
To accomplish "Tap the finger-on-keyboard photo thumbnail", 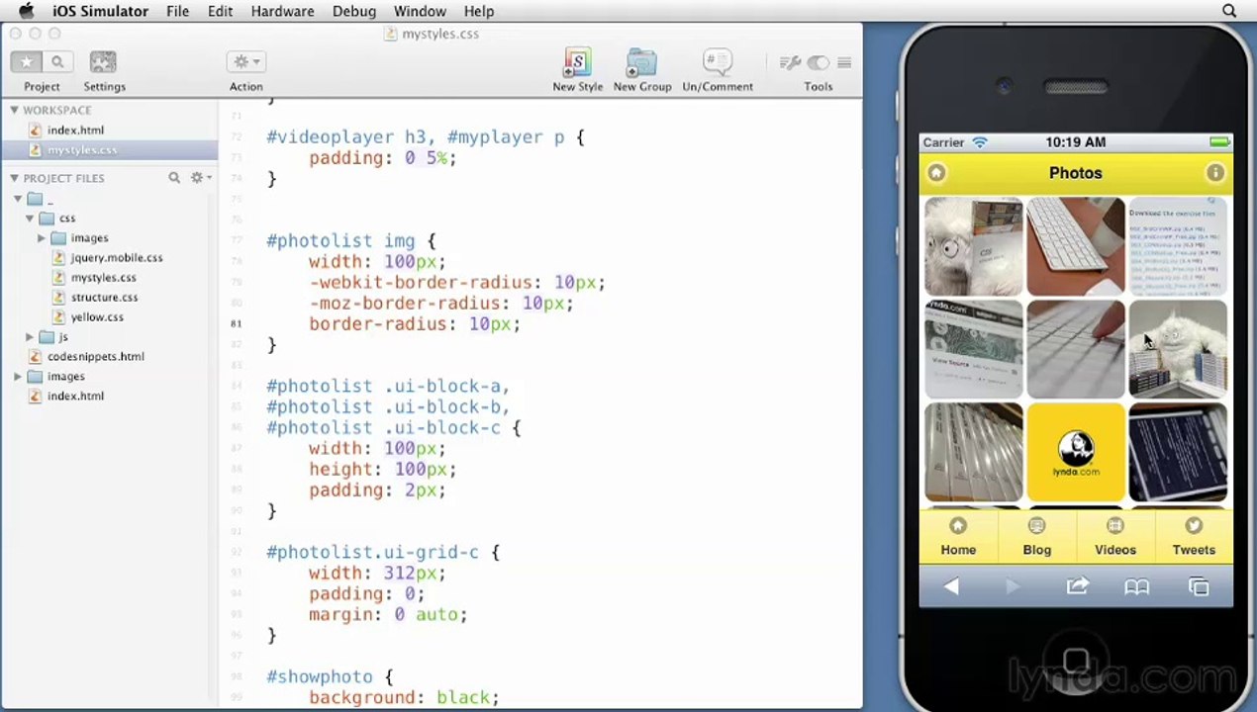I will pyautogui.click(x=1076, y=350).
